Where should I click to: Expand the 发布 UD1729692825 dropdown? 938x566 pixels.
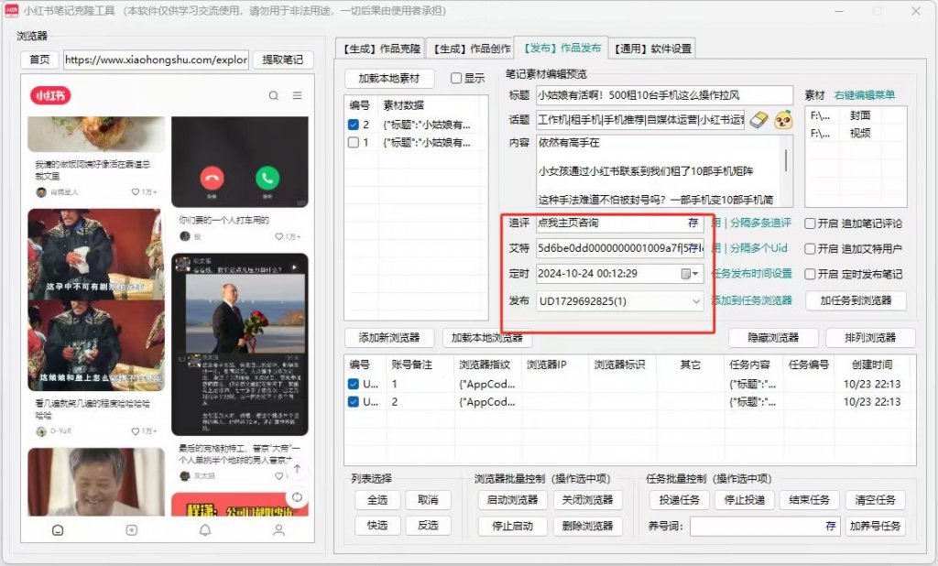pos(696,300)
